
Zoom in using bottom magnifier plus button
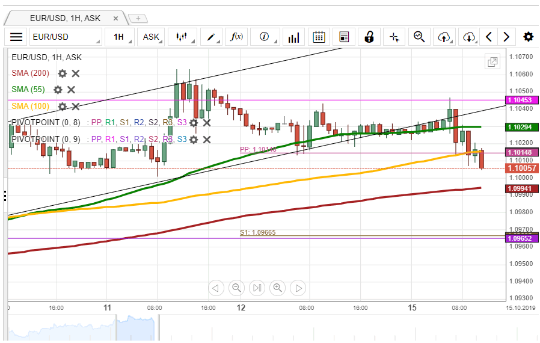tap(278, 288)
